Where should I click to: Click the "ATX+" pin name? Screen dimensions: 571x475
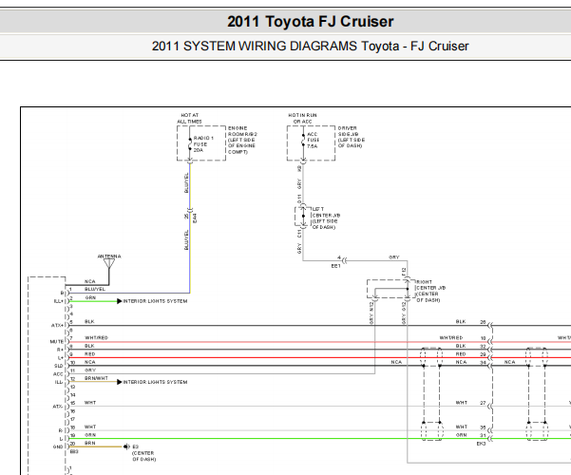pyautogui.click(x=57, y=325)
